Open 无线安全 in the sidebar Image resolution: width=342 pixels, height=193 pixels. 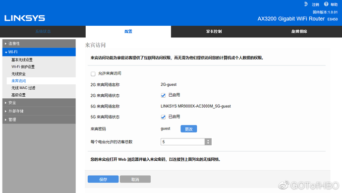click(x=18, y=74)
